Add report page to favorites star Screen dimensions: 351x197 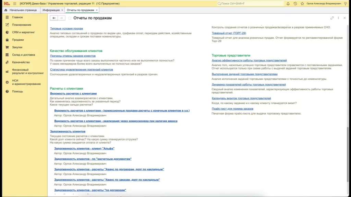click(70, 18)
